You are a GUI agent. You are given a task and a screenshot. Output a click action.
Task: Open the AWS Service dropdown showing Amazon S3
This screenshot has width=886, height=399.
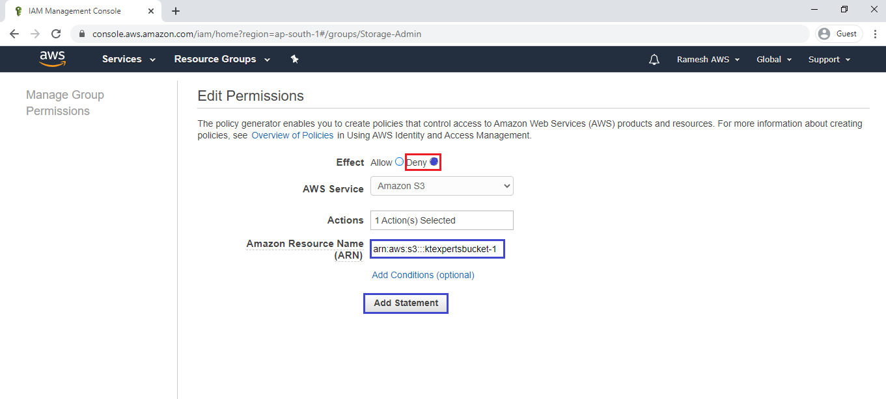click(x=441, y=187)
